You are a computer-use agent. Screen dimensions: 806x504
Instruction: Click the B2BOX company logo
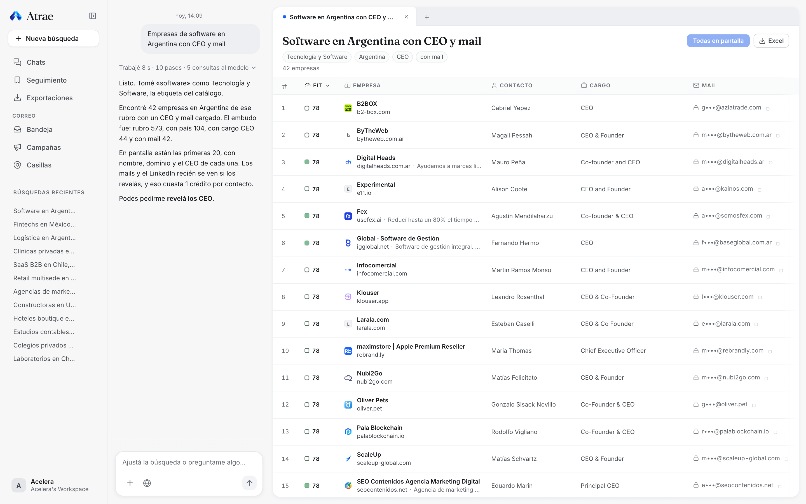pyautogui.click(x=348, y=108)
